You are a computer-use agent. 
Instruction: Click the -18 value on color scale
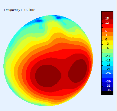click(108, 65)
